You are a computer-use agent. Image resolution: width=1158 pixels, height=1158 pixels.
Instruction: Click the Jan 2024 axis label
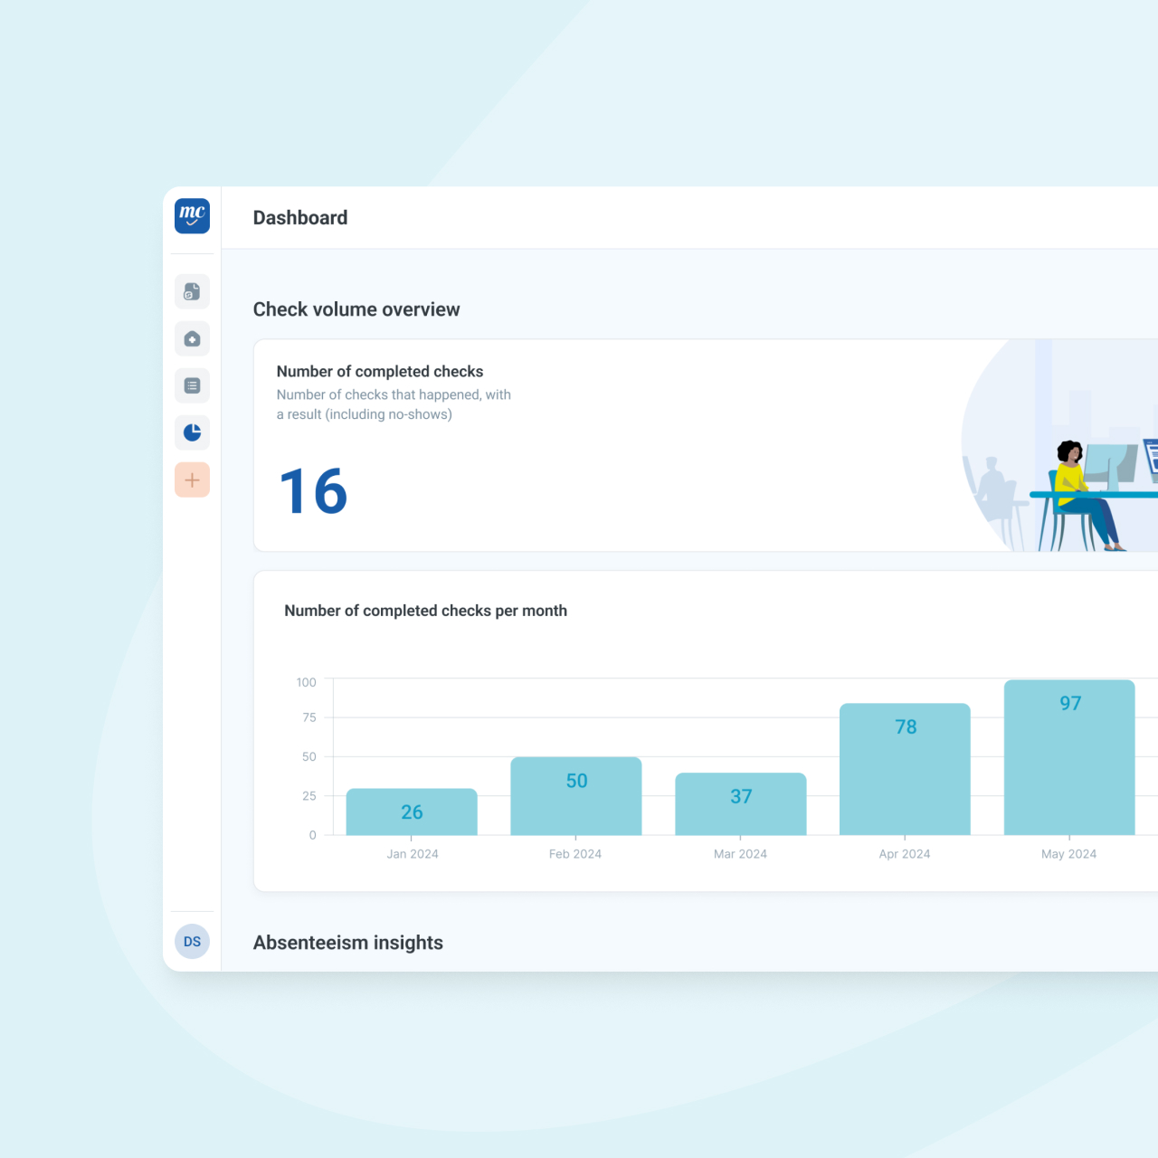pos(413,854)
